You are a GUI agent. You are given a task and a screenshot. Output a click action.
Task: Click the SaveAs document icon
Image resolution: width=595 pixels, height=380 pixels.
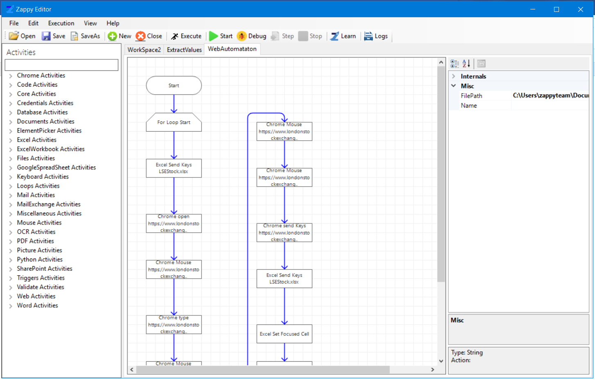tap(75, 36)
